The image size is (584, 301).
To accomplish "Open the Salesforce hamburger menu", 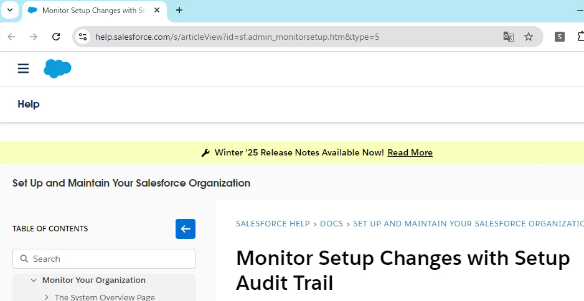I will click(23, 68).
